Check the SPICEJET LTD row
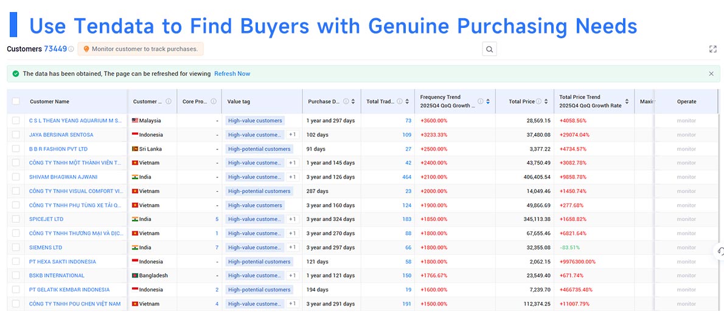Viewport: 724px width, 317px height. (x=16, y=219)
